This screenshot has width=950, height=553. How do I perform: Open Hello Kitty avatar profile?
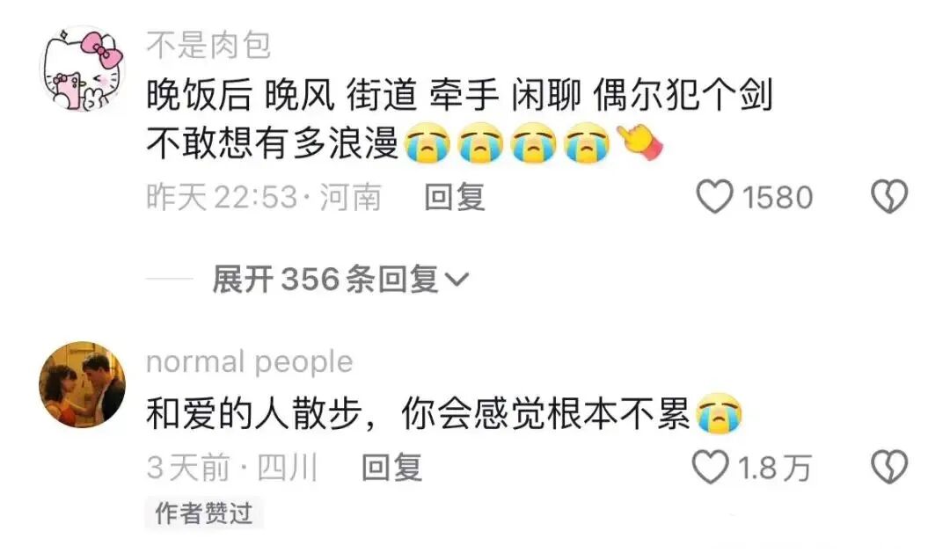82,69
